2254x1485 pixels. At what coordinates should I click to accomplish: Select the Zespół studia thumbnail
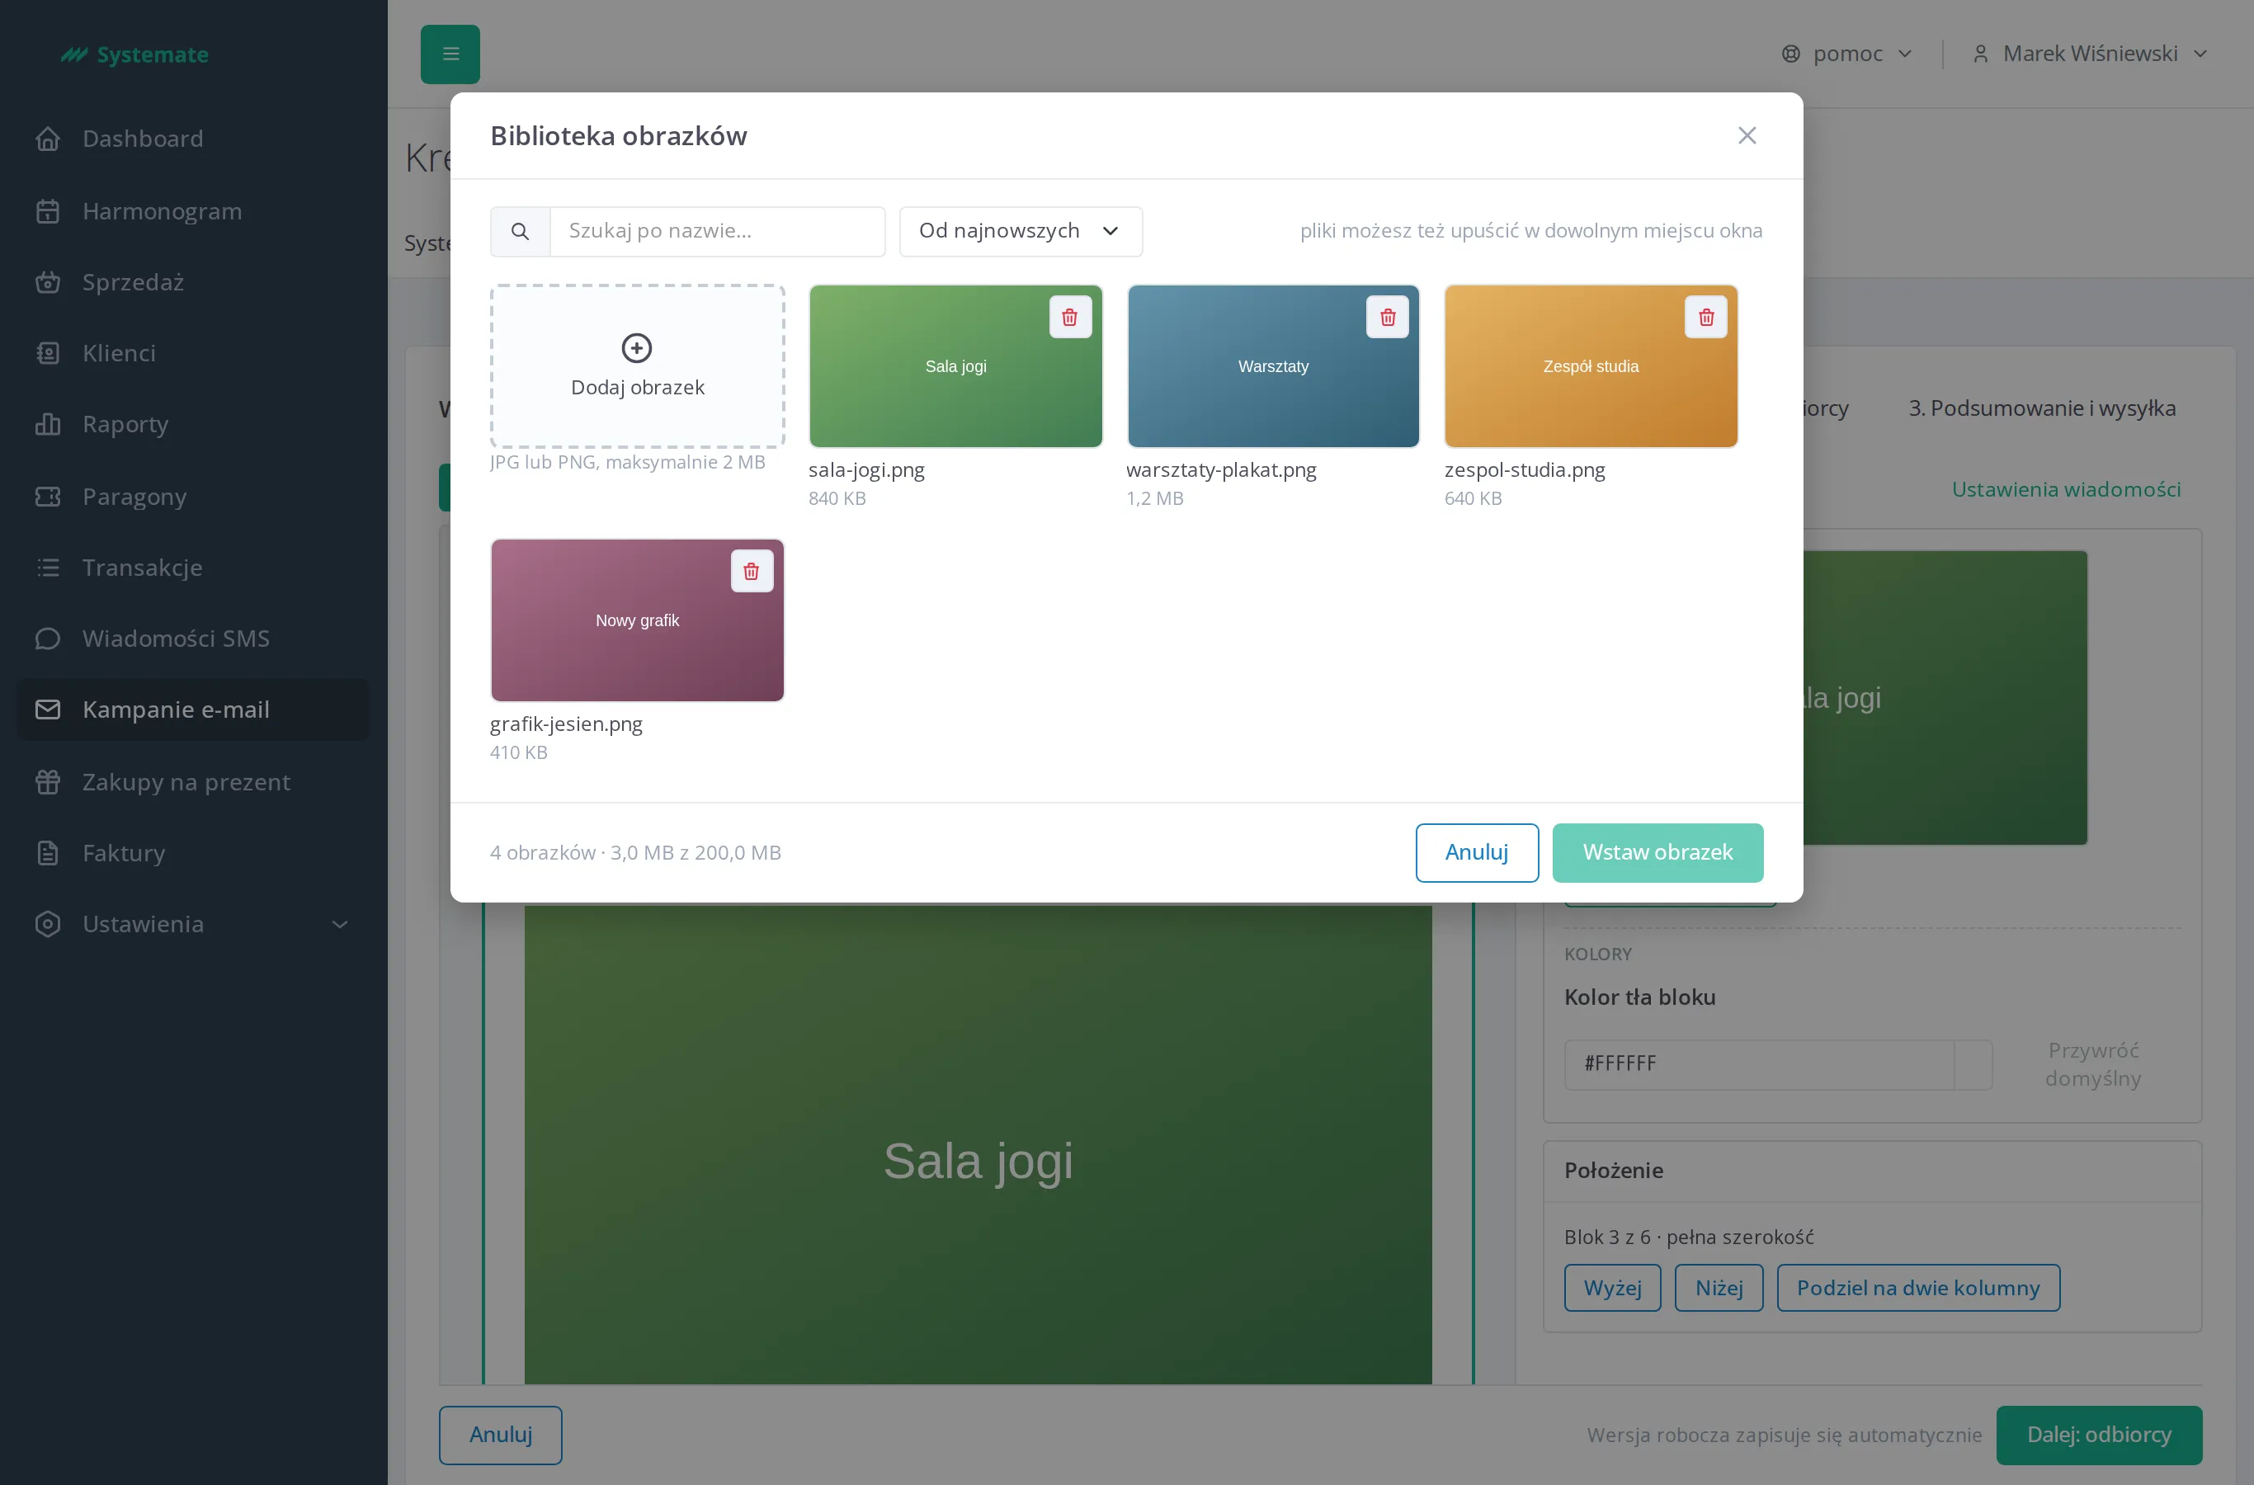point(1590,366)
